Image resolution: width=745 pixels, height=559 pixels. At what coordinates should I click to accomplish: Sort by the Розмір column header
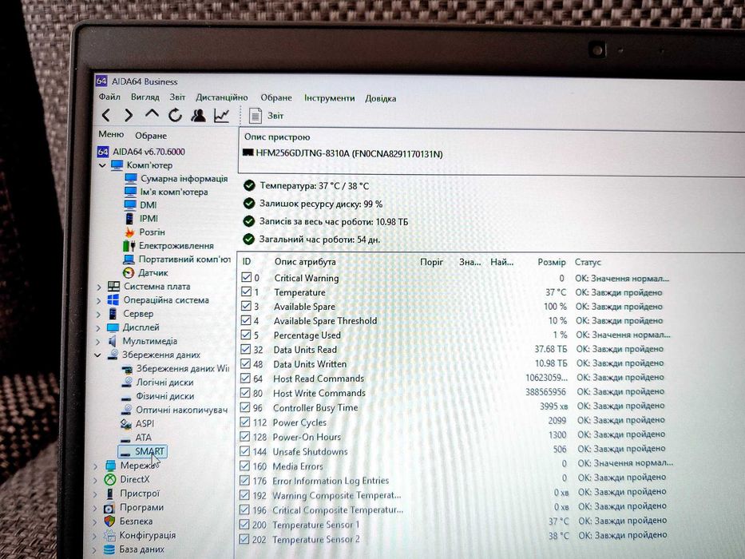552,263
